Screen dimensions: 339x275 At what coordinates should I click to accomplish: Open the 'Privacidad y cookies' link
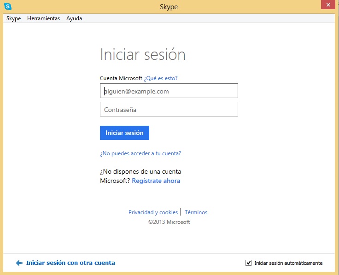pos(153,212)
